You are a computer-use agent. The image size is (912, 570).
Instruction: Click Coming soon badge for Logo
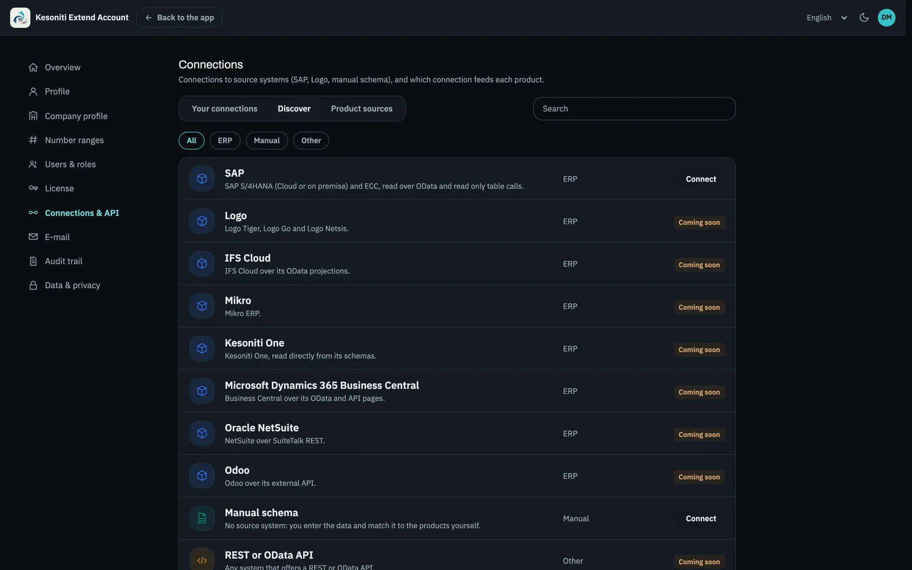pos(699,223)
